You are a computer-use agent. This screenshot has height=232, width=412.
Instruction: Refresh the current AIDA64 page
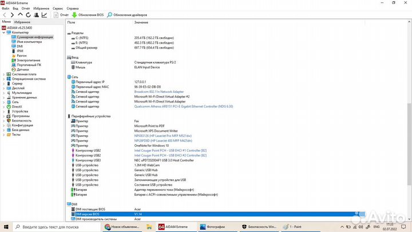28,15
